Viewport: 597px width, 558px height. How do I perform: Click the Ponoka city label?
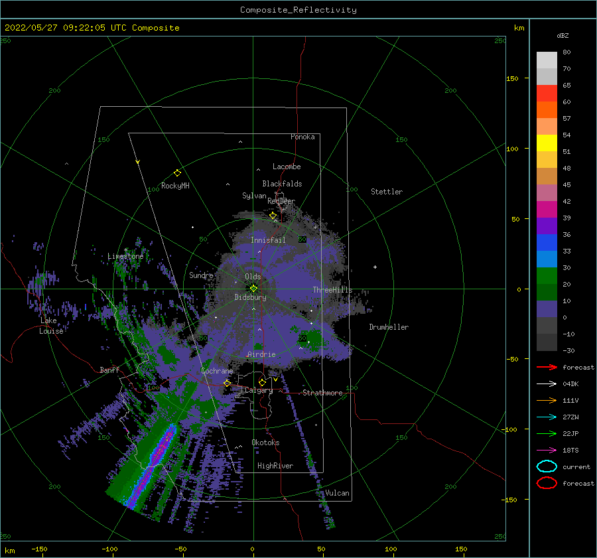[x=302, y=137]
